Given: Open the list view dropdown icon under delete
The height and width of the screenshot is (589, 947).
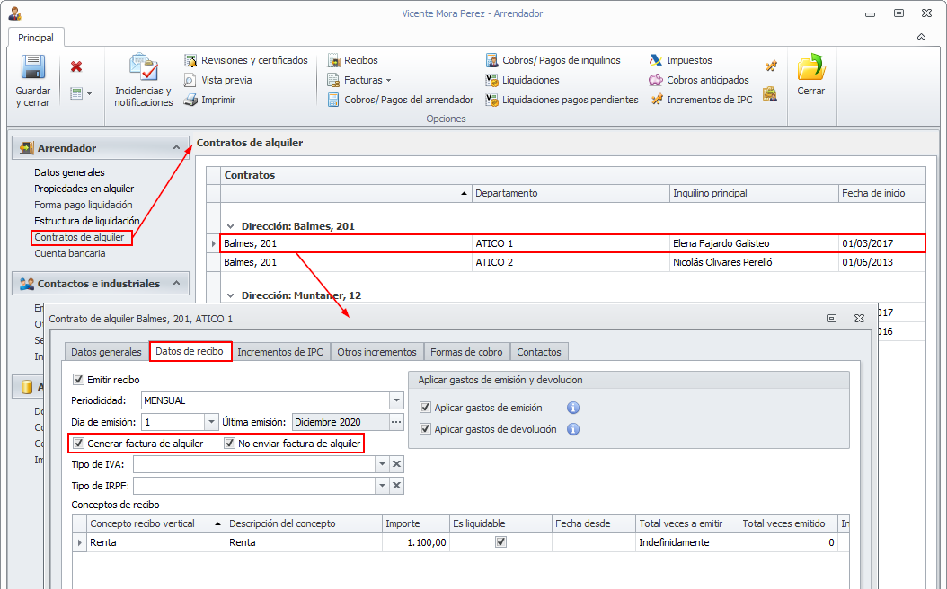Looking at the screenshot, I should click(81, 93).
